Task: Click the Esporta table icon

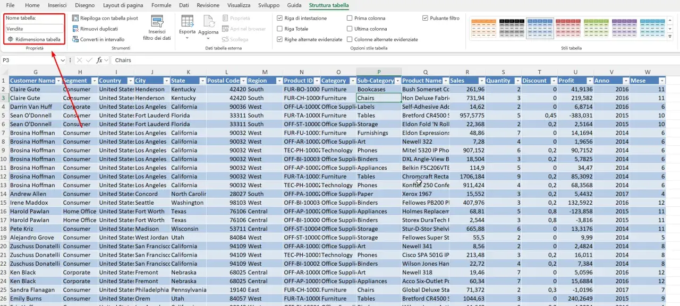Action: pos(187,21)
